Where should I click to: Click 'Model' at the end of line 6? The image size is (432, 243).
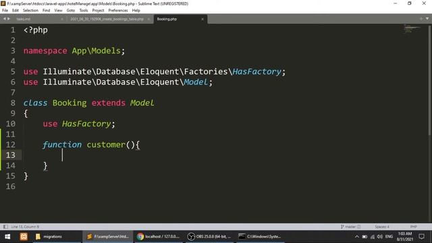coord(196,82)
